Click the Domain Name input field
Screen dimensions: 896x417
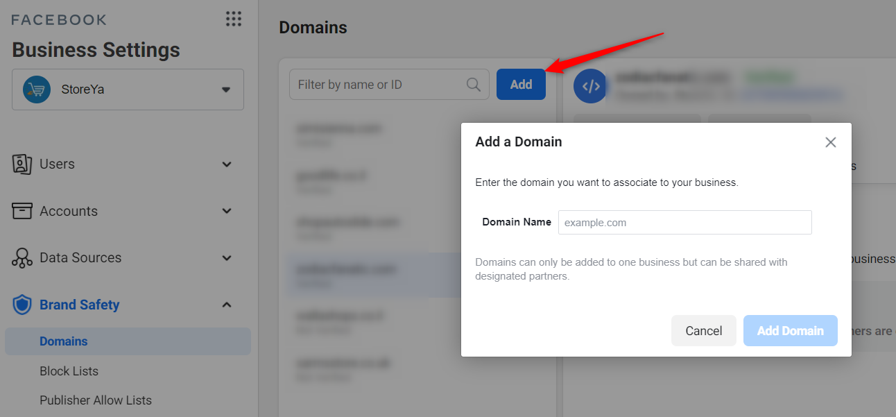(684, 223)
